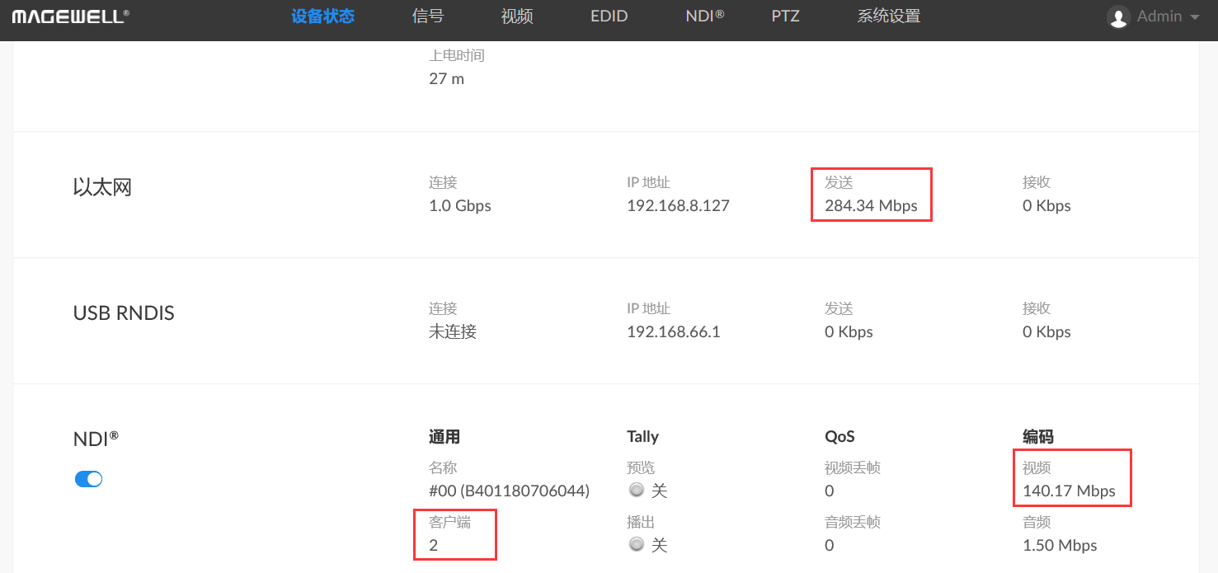Click the USB RNDIS section title
This screenshot has width=1218, height=573.
click(124, 313)
